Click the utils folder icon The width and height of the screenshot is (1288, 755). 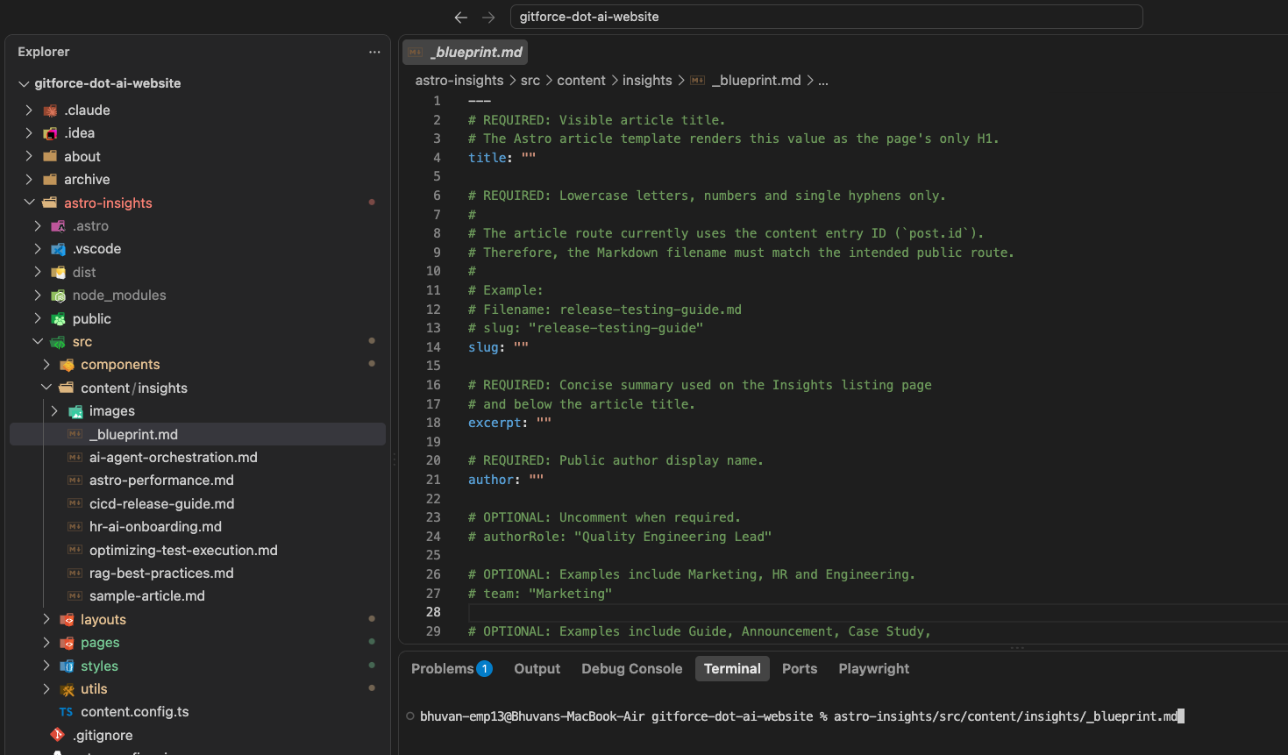67,689
